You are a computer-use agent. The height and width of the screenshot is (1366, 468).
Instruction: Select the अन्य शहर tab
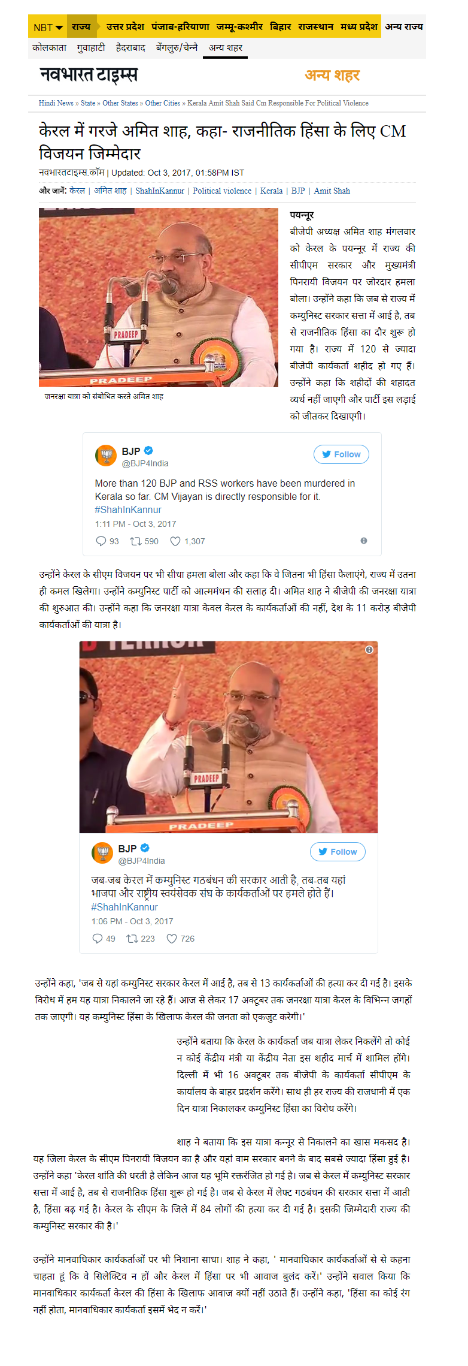tap(226, 48)
